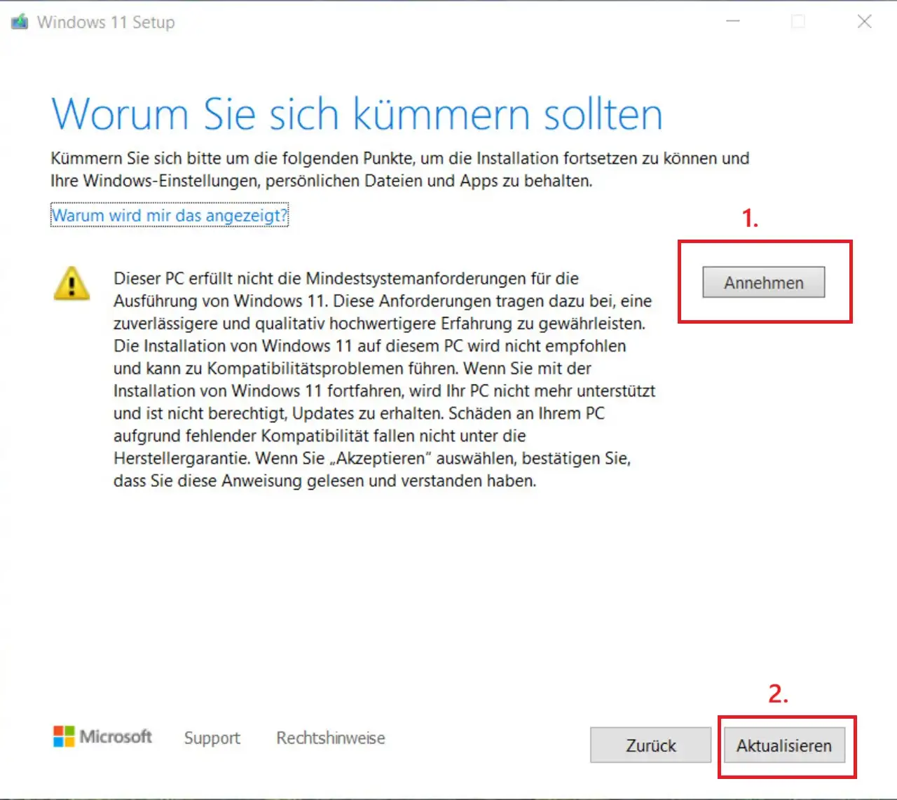This screenshot has width=897, height=800.
Task: Close the Windows 11 Setup dialog
Action: click(864, 22)
